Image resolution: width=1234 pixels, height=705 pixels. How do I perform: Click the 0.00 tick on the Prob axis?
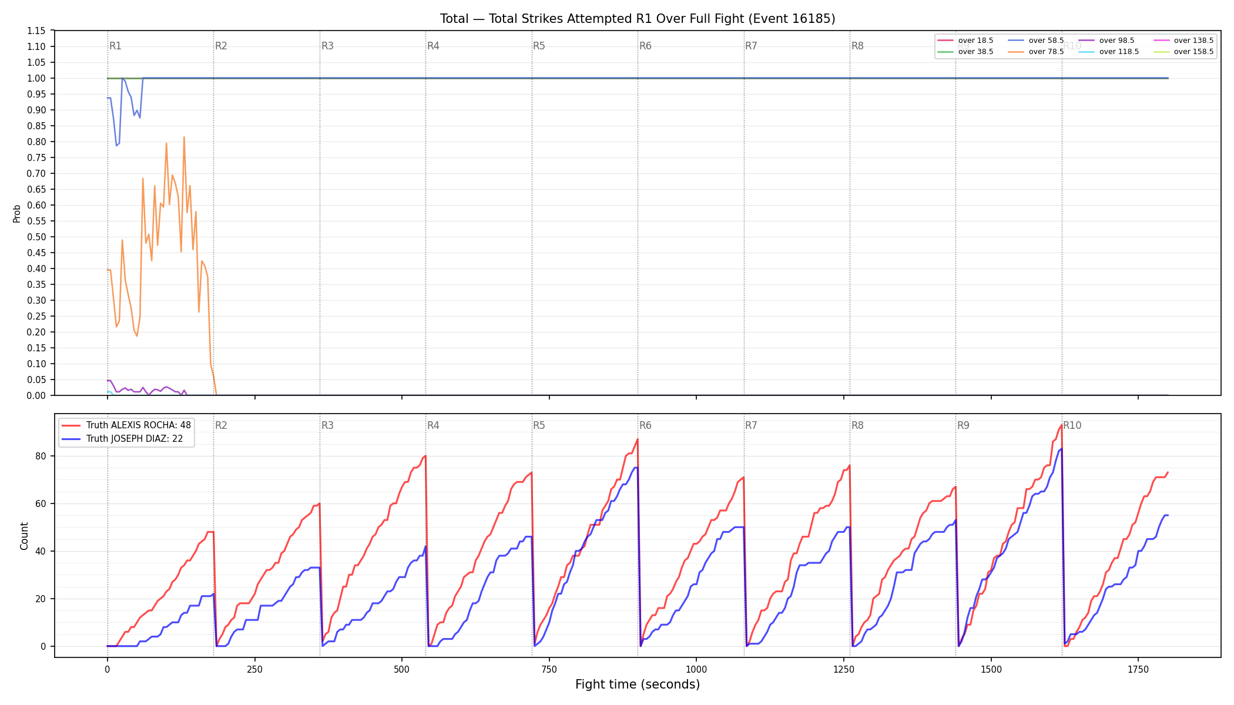tap(36, 395)
